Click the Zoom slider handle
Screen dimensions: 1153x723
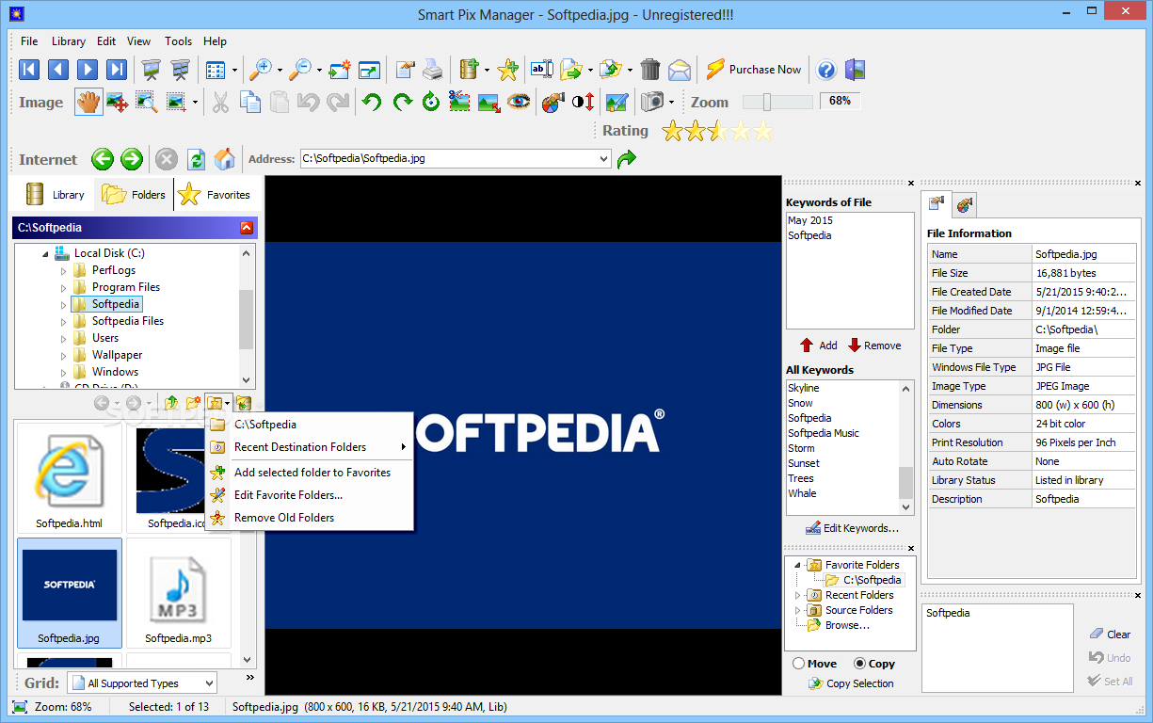point(767,102)
